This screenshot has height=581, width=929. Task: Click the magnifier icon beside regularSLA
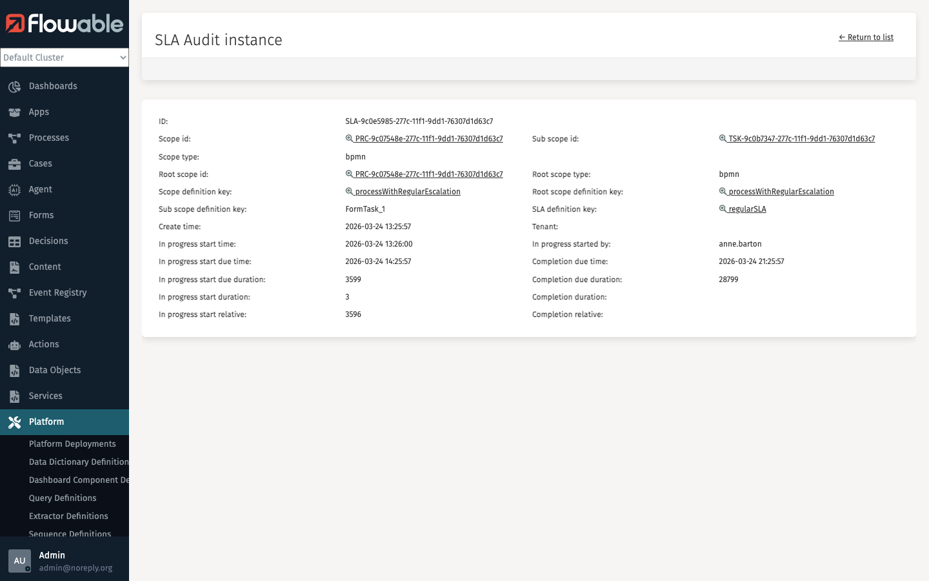coord(723,209)
